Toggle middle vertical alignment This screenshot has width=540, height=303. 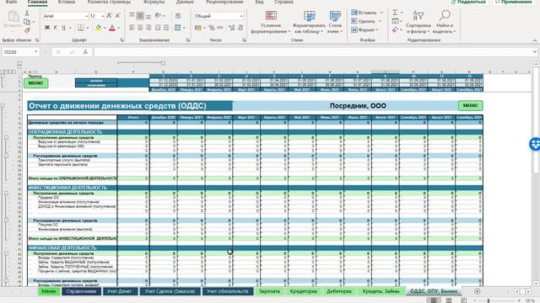tap(140, 15)
